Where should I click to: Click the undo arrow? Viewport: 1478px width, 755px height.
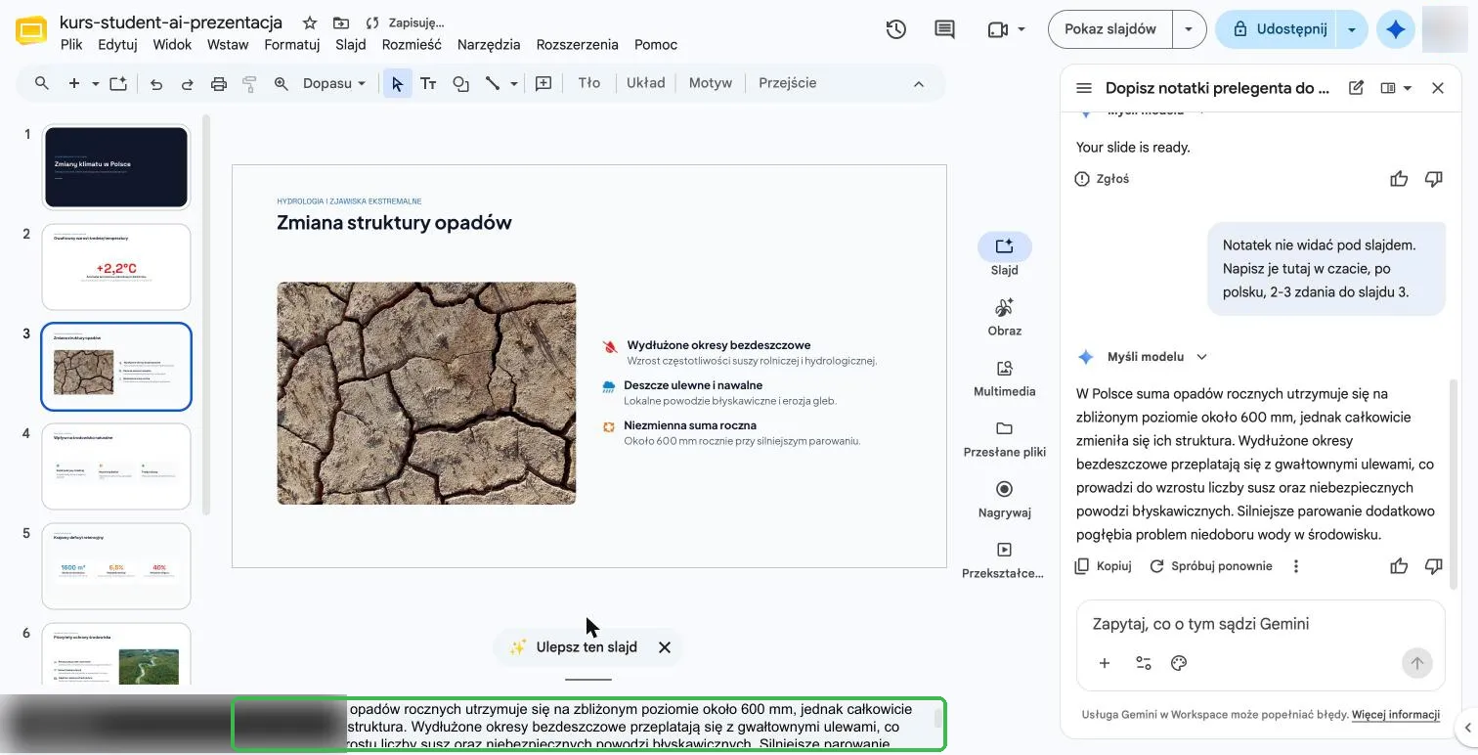[x=155, y=83]
